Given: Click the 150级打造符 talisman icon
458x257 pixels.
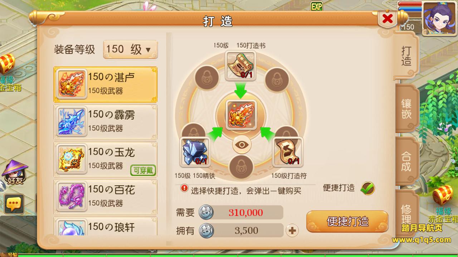Looking at the screenshot, I should pos(288,152).
